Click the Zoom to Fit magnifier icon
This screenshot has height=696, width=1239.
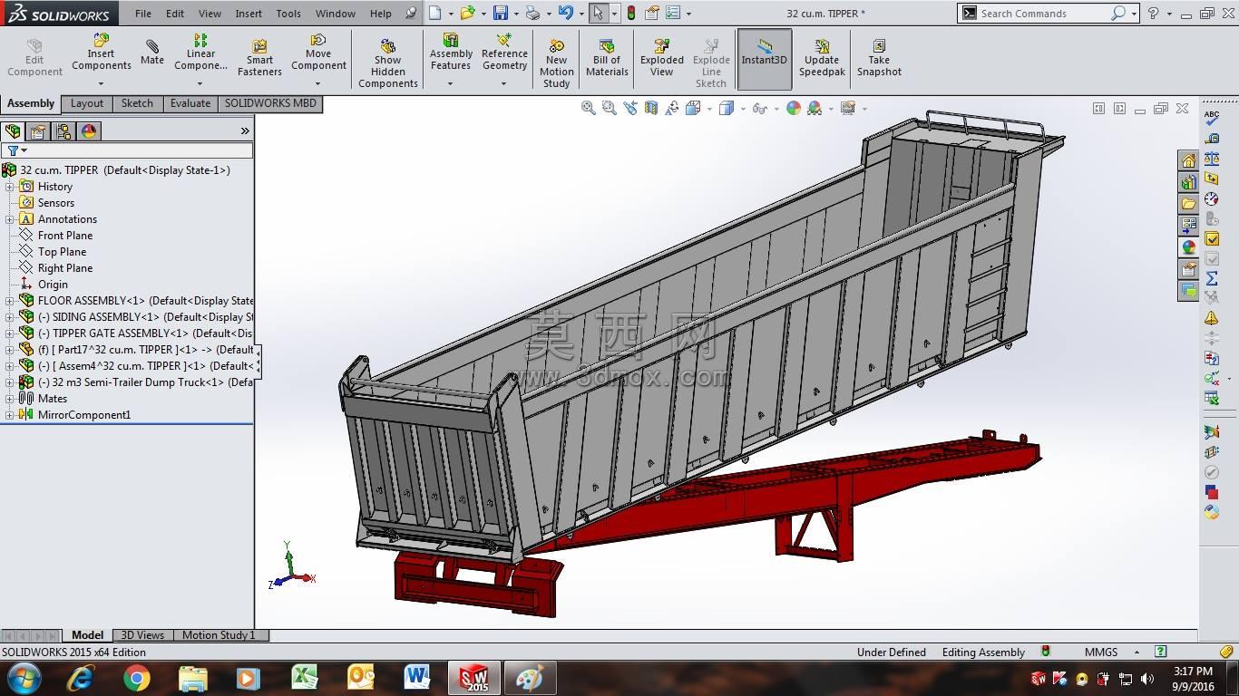click(588, 108)
